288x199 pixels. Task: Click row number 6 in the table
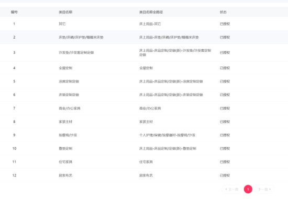click(x=14, y=95)
